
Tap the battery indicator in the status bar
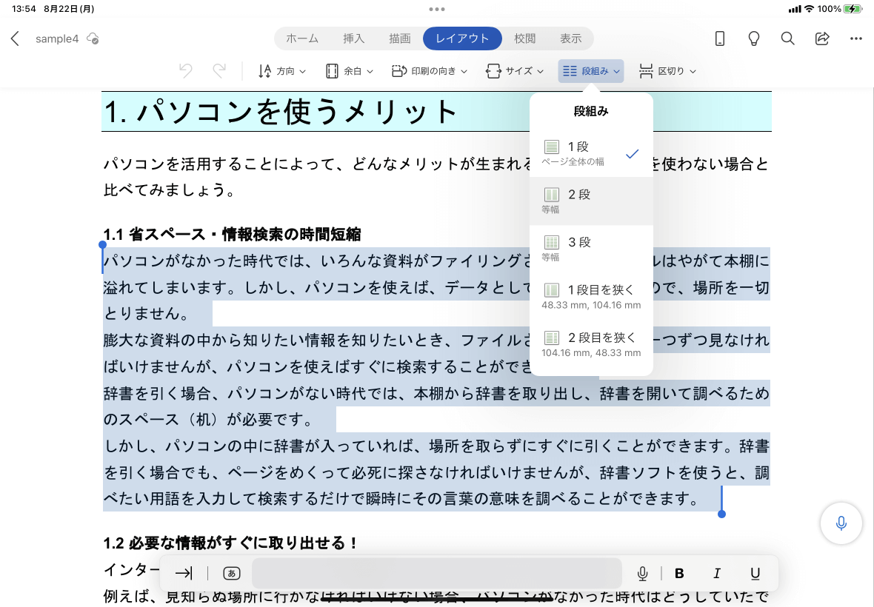click(853, 9)
